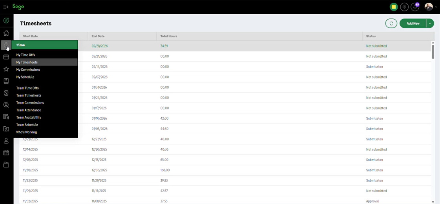Open timesheet ending 12/27/2025
Screen dimensions: 440x204
[x=99, y=139]
